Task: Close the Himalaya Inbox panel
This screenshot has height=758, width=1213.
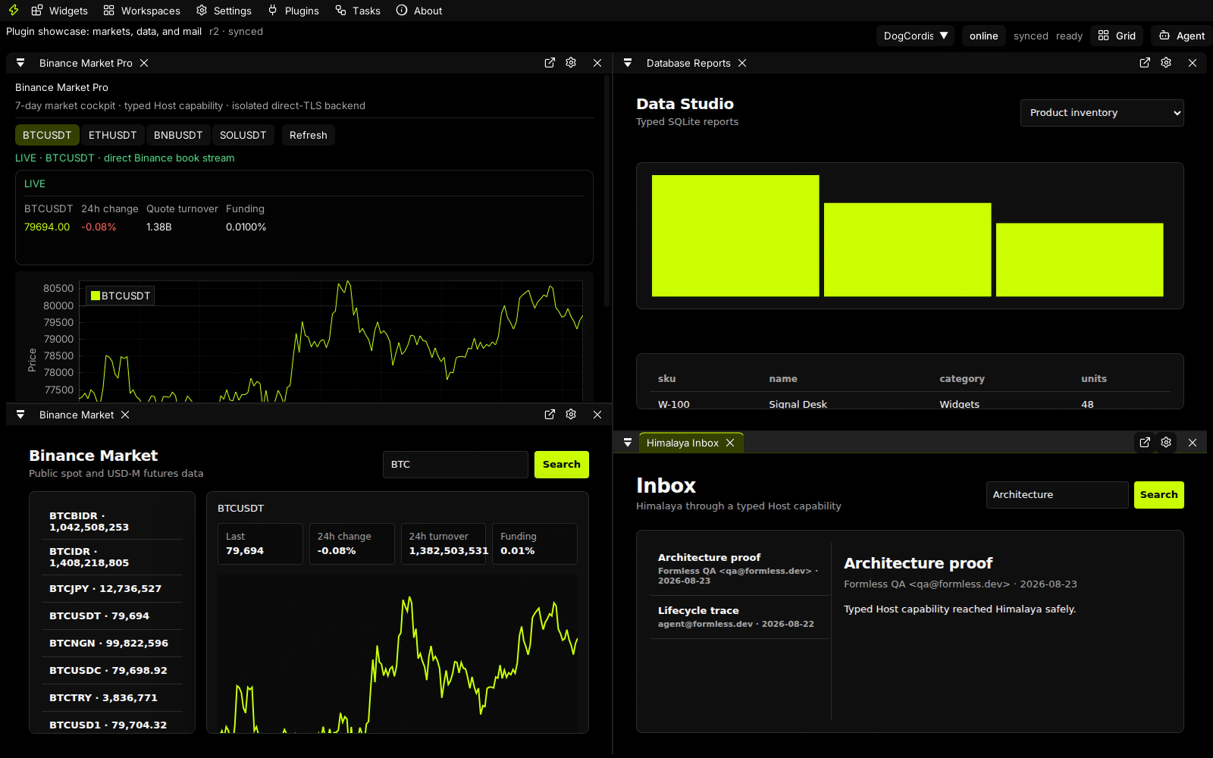Action: pyautogui.click(x=1193, y=443)
